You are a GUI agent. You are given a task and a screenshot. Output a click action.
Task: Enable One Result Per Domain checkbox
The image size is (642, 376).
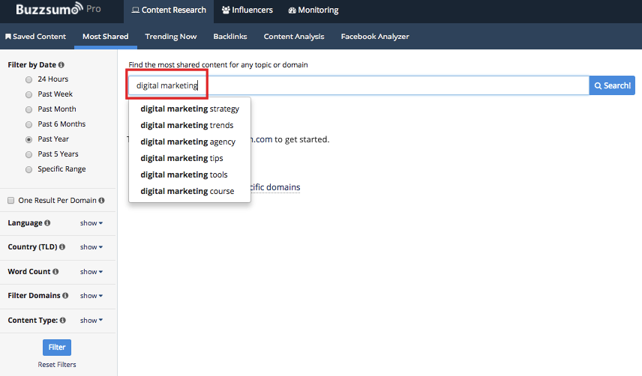11,200
